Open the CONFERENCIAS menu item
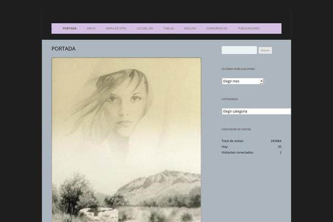The image size is (333, 222). pos(216,28)
